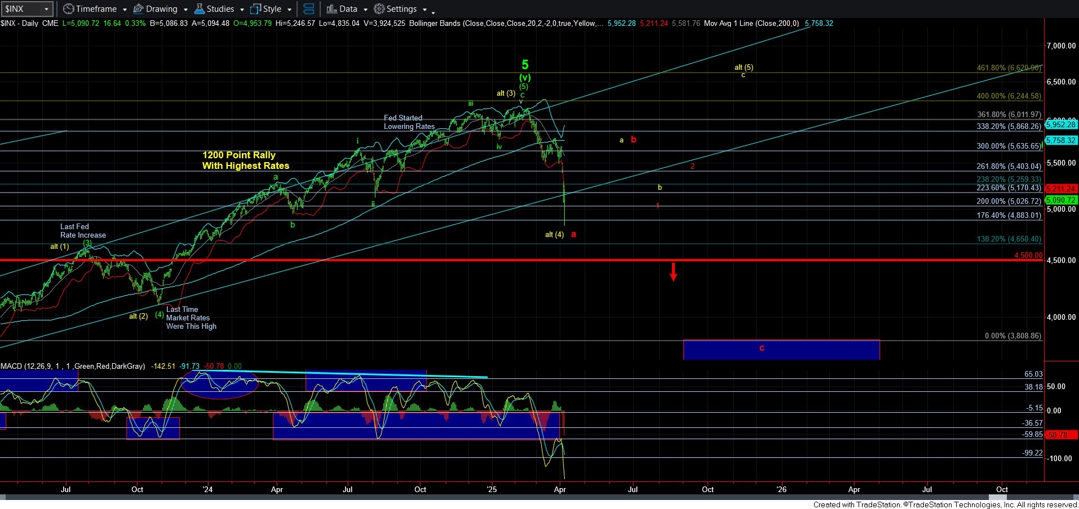This screenshot has height=509, width=1079.
Task: Click the Drawing pencil icon
Action: (138, 9)
